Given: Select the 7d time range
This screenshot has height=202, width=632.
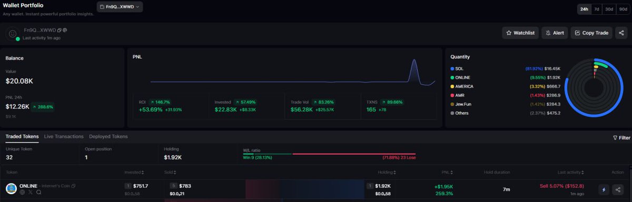Looking at the screenshot, I should (596, 9).
